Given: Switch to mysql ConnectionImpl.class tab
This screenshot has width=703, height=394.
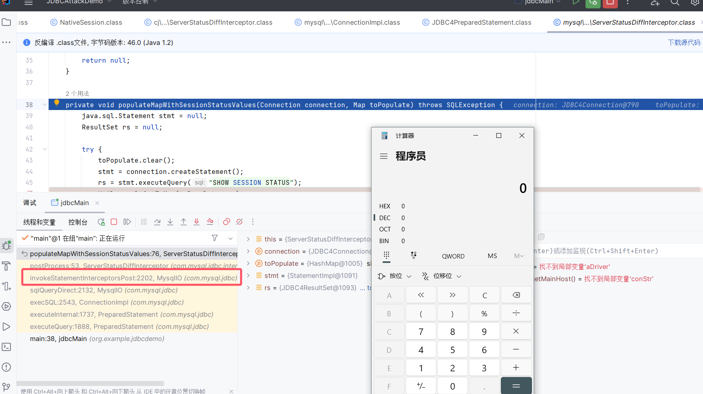Looking at the screenshot, I should [x=347, y=22].
